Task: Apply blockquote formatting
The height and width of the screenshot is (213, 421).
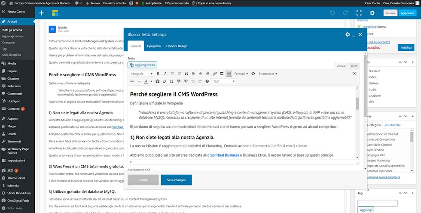Action: [186, 74]
